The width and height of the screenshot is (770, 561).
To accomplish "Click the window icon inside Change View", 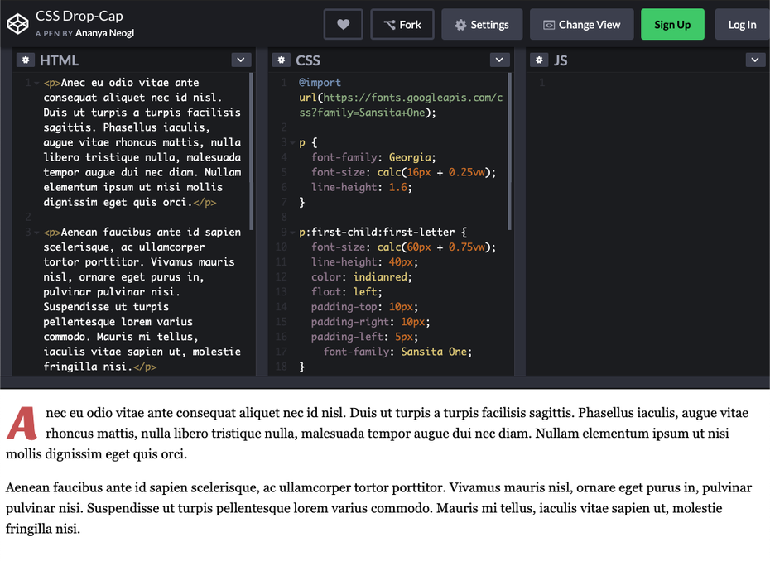I will [551, 24].
